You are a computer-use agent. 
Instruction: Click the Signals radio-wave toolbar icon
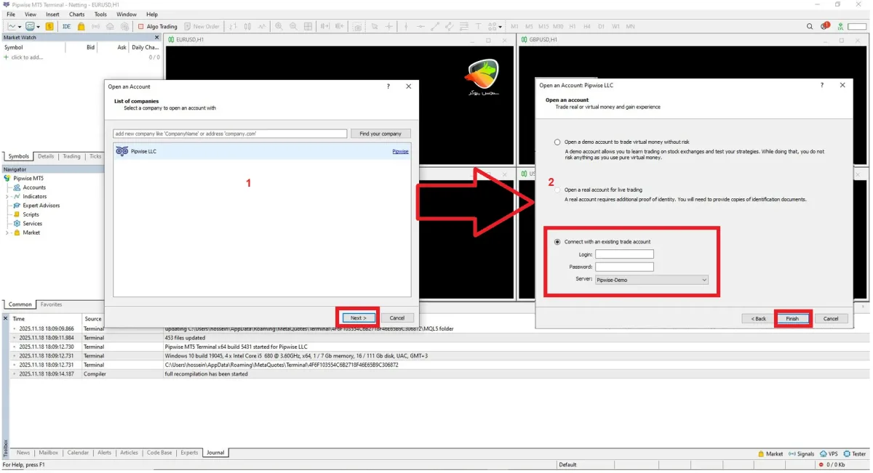pos(95,26)
